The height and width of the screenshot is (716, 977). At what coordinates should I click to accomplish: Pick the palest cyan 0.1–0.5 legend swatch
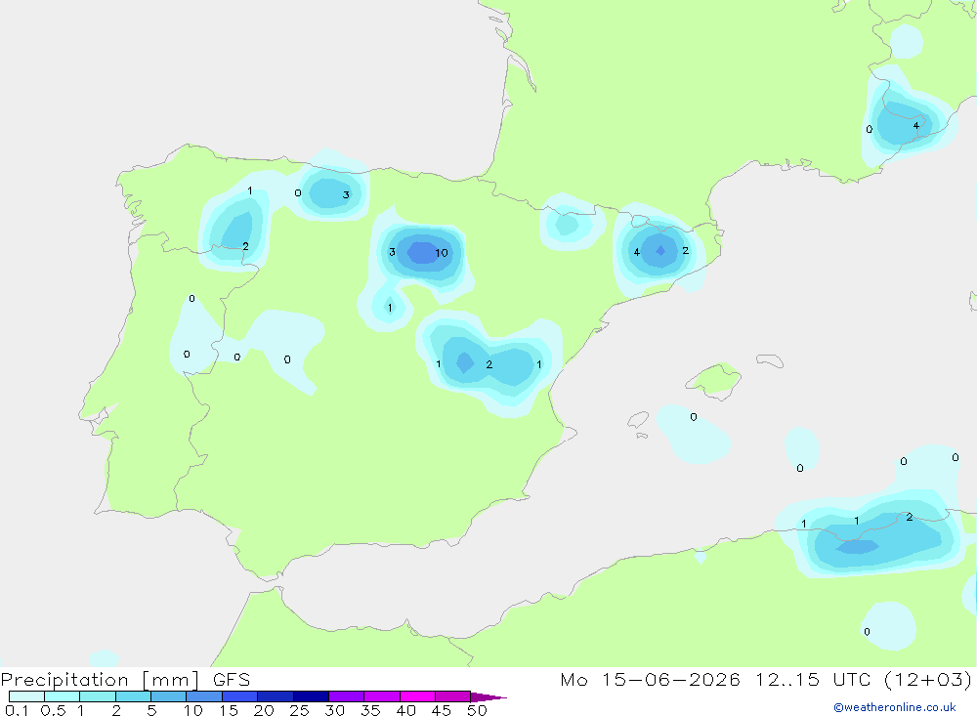point(26,696)
